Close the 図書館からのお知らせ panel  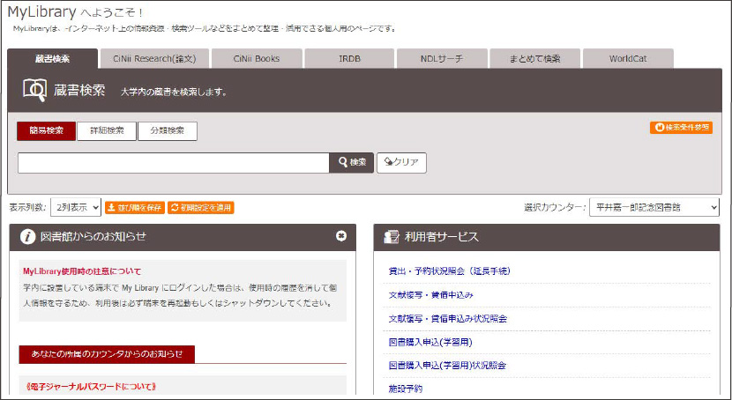tap(341, 236)
